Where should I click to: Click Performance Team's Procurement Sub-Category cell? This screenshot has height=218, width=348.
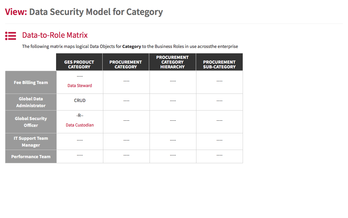(x=220, y=156)
